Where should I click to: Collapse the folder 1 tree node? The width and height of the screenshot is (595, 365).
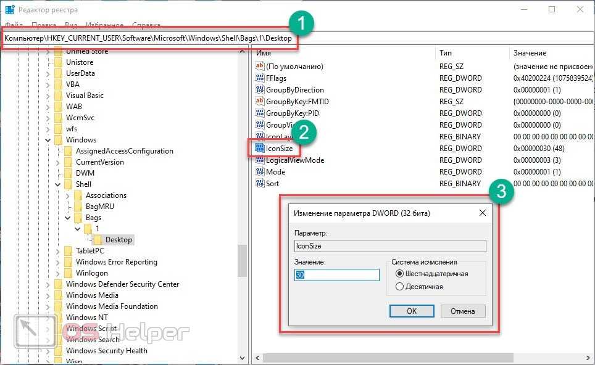tap(77, 229)
